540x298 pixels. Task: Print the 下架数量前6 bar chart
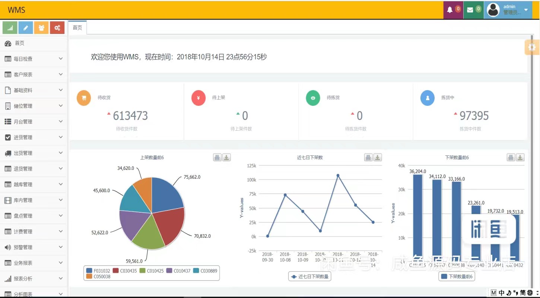pos(511,158)
